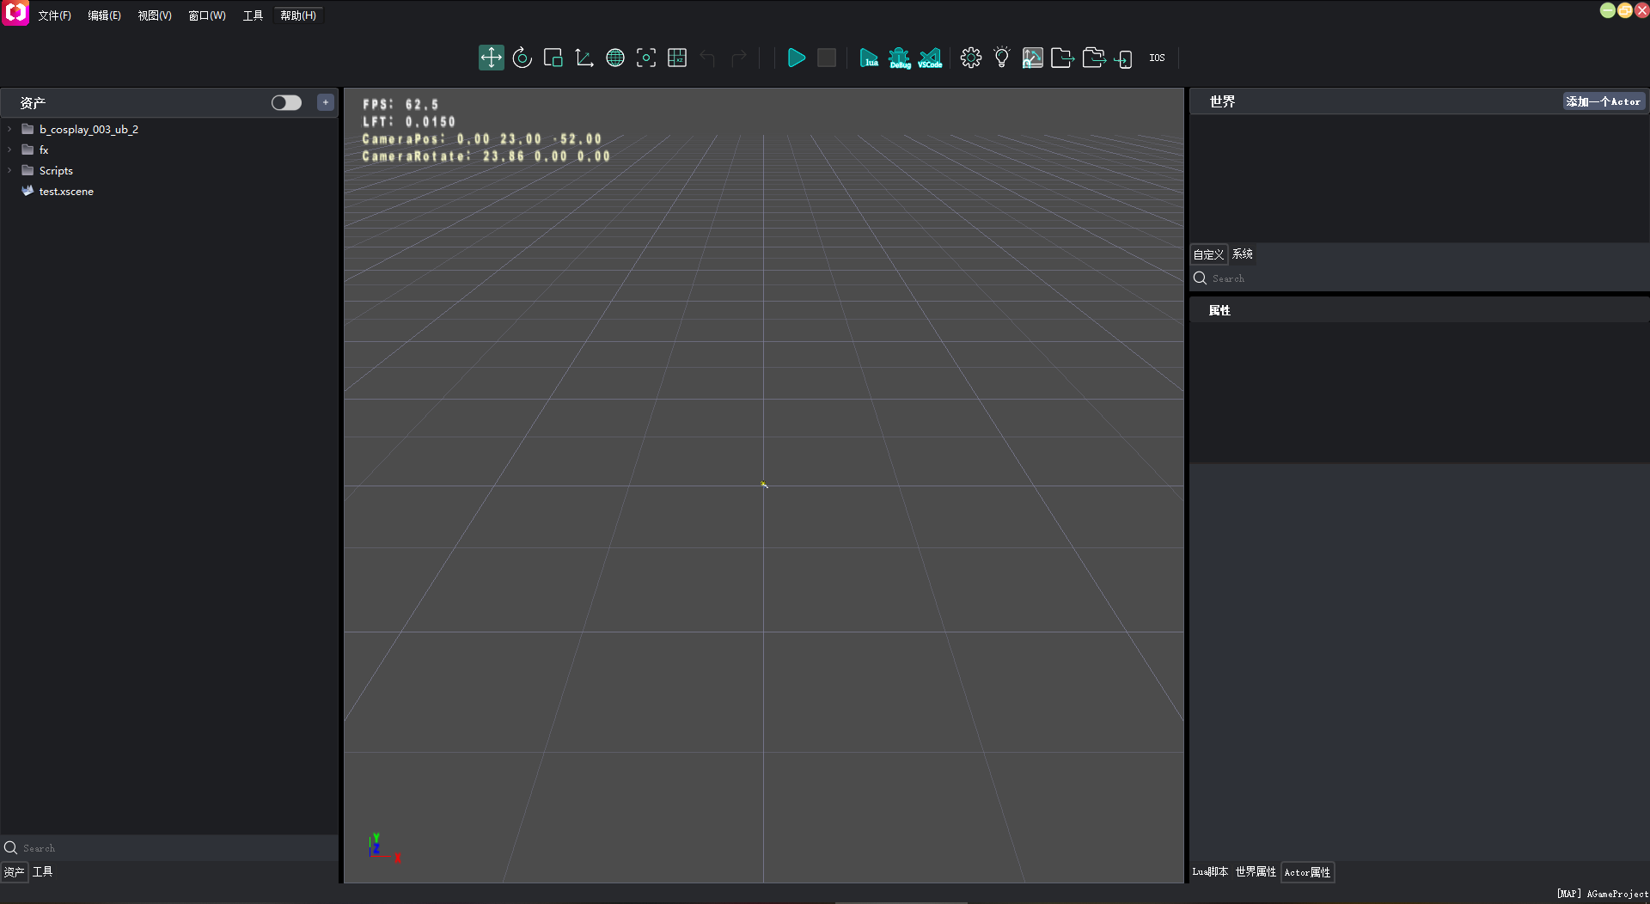Stop playback with the Stop square
Viewport: 1650px width, 904px height.
point(827,58)
